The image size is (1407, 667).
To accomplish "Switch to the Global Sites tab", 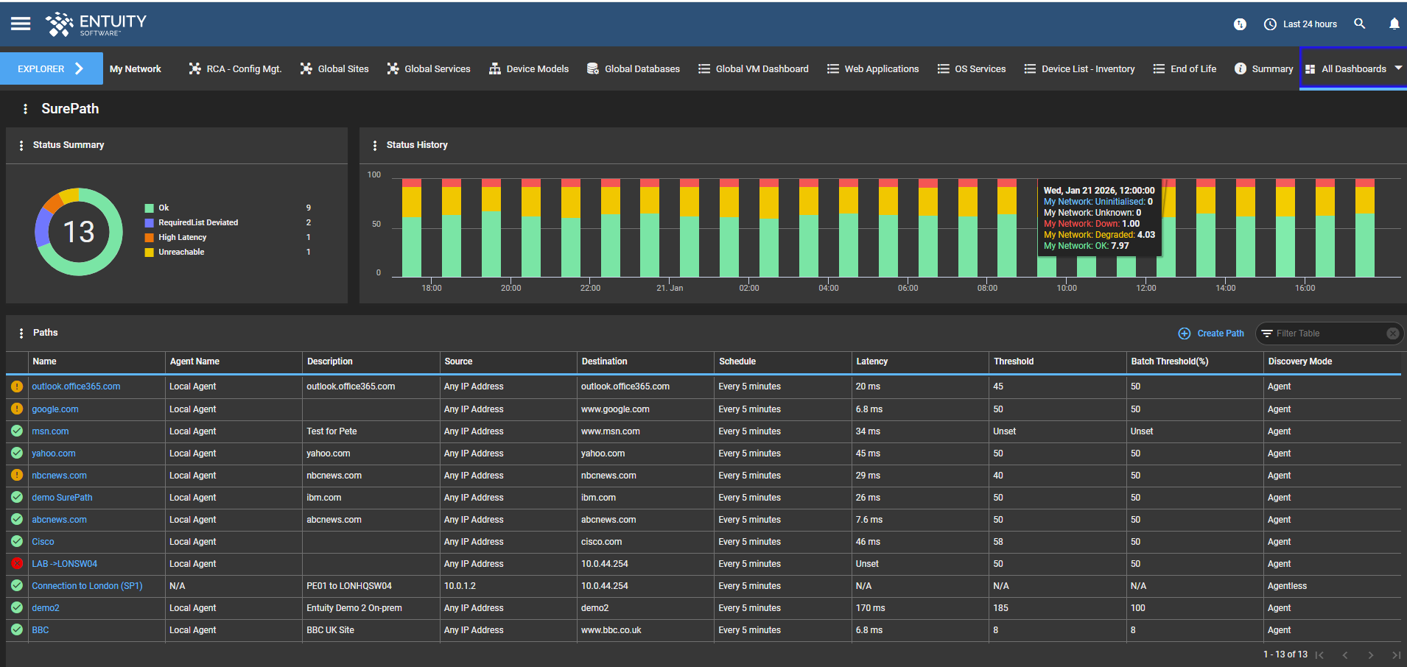I will 334,68.
